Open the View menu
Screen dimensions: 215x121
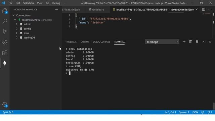(x=40, y=3)
